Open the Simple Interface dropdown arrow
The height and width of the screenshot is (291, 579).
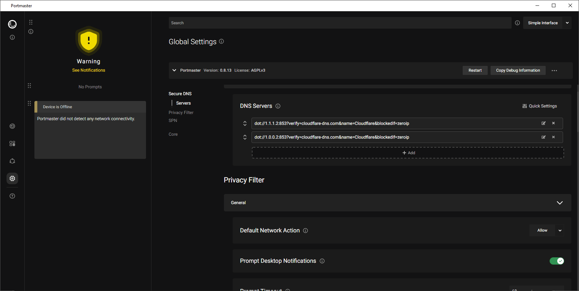[x=567, y=23]
